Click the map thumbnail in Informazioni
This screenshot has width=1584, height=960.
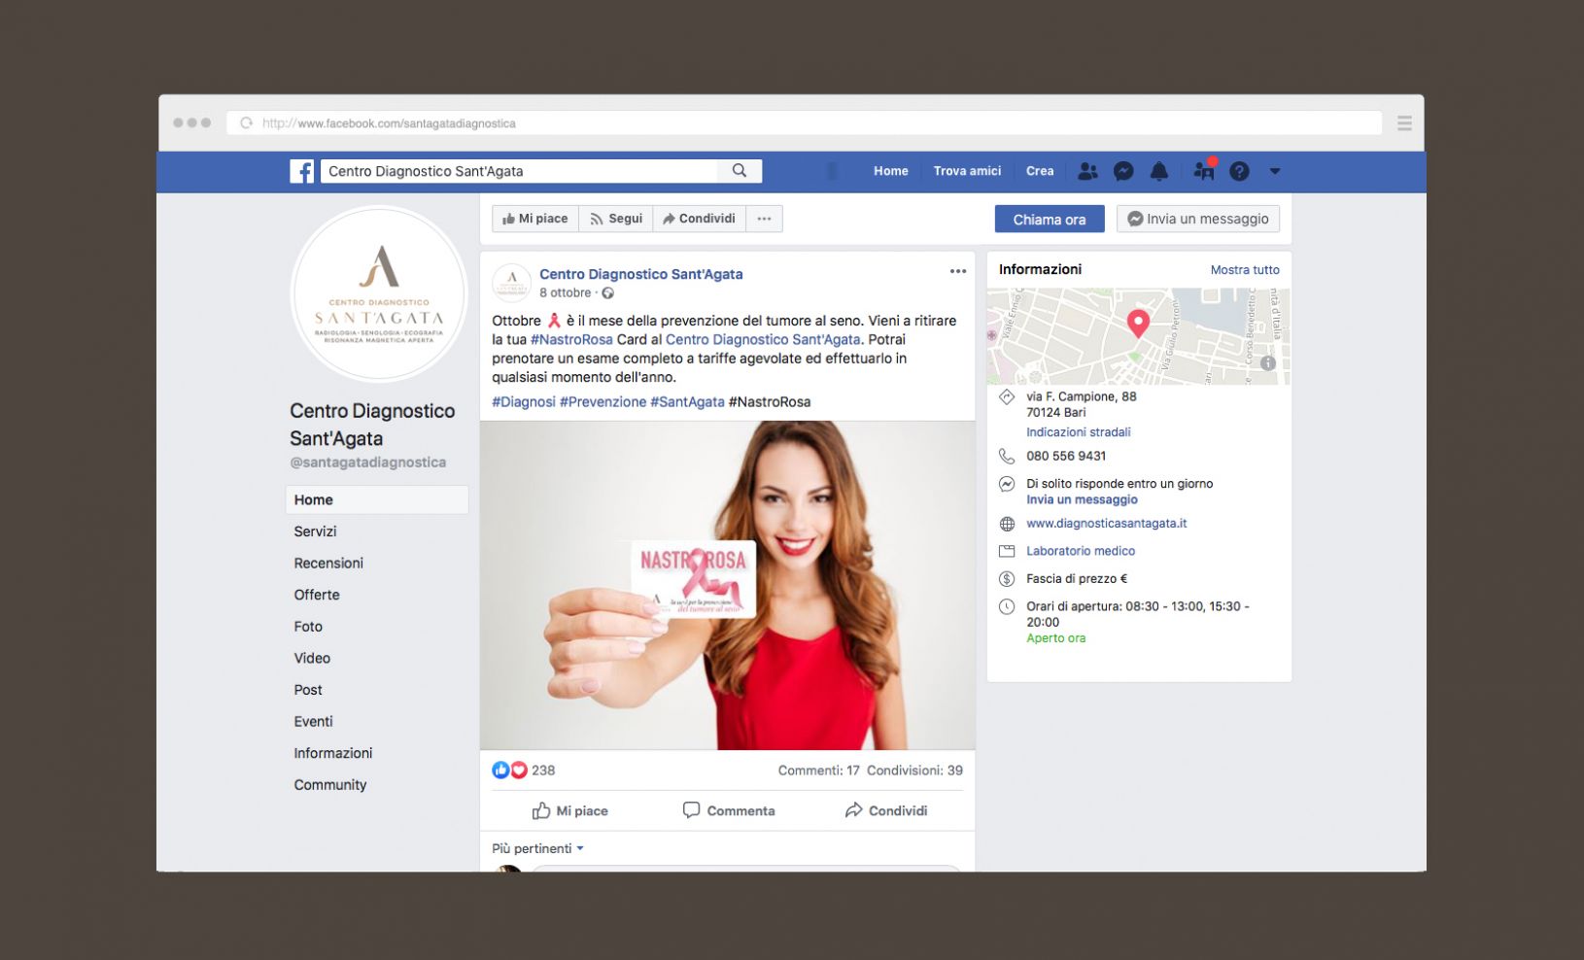point(1138,336)
